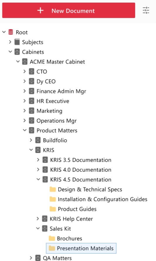Create a New Document
Screen dimensions: 156x261
click(68, 10)
